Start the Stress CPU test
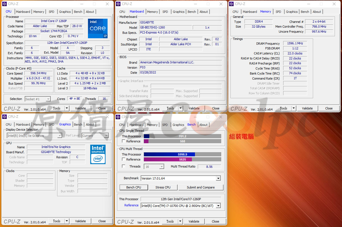 [163, 187]
